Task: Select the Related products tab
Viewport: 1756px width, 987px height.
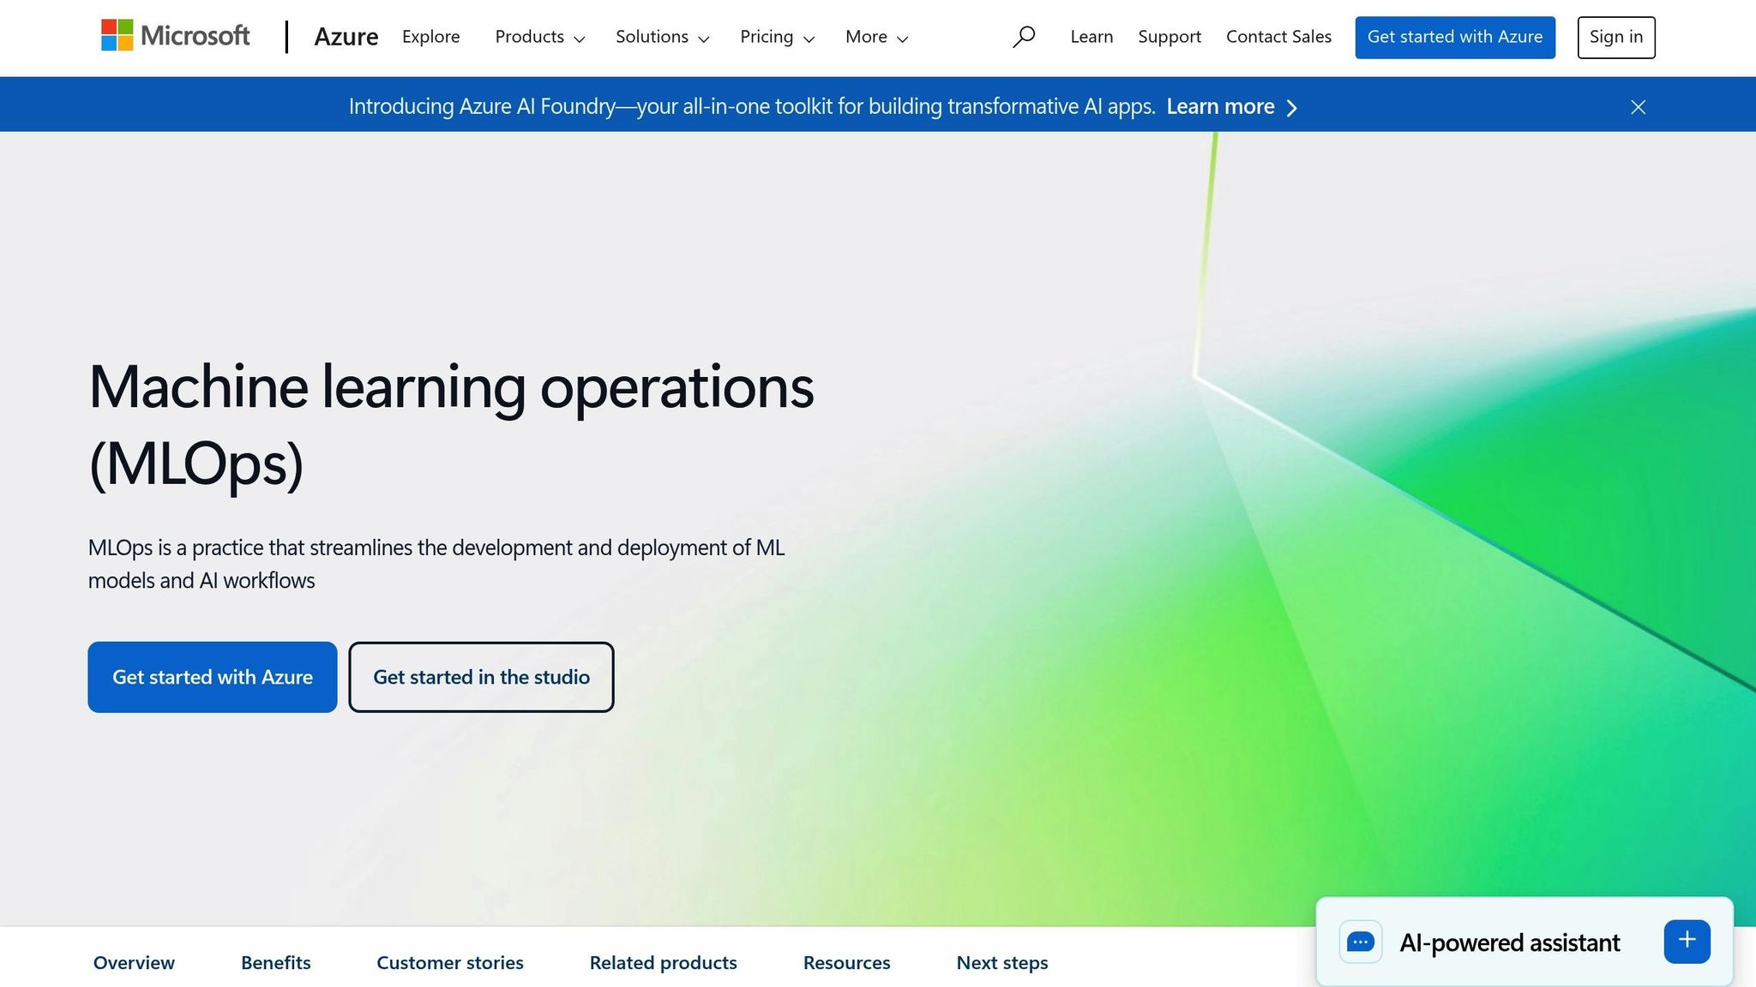Action: coord(662,962)
